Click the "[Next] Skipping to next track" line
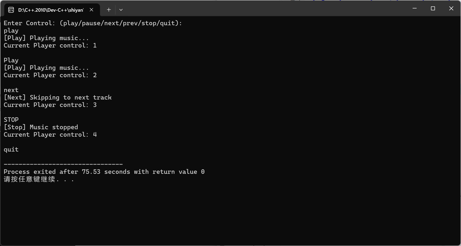Screen dimensions: 461x246 (58, 97)
